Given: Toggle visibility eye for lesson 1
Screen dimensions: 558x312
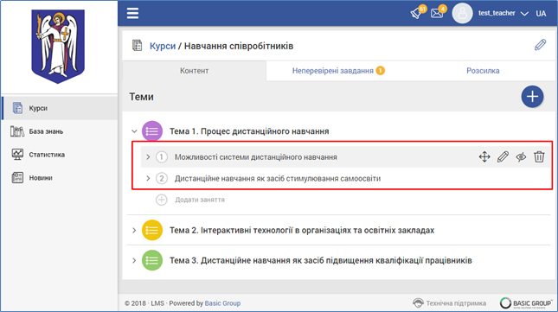Looking at the screenshot, I should pos(521,156).
